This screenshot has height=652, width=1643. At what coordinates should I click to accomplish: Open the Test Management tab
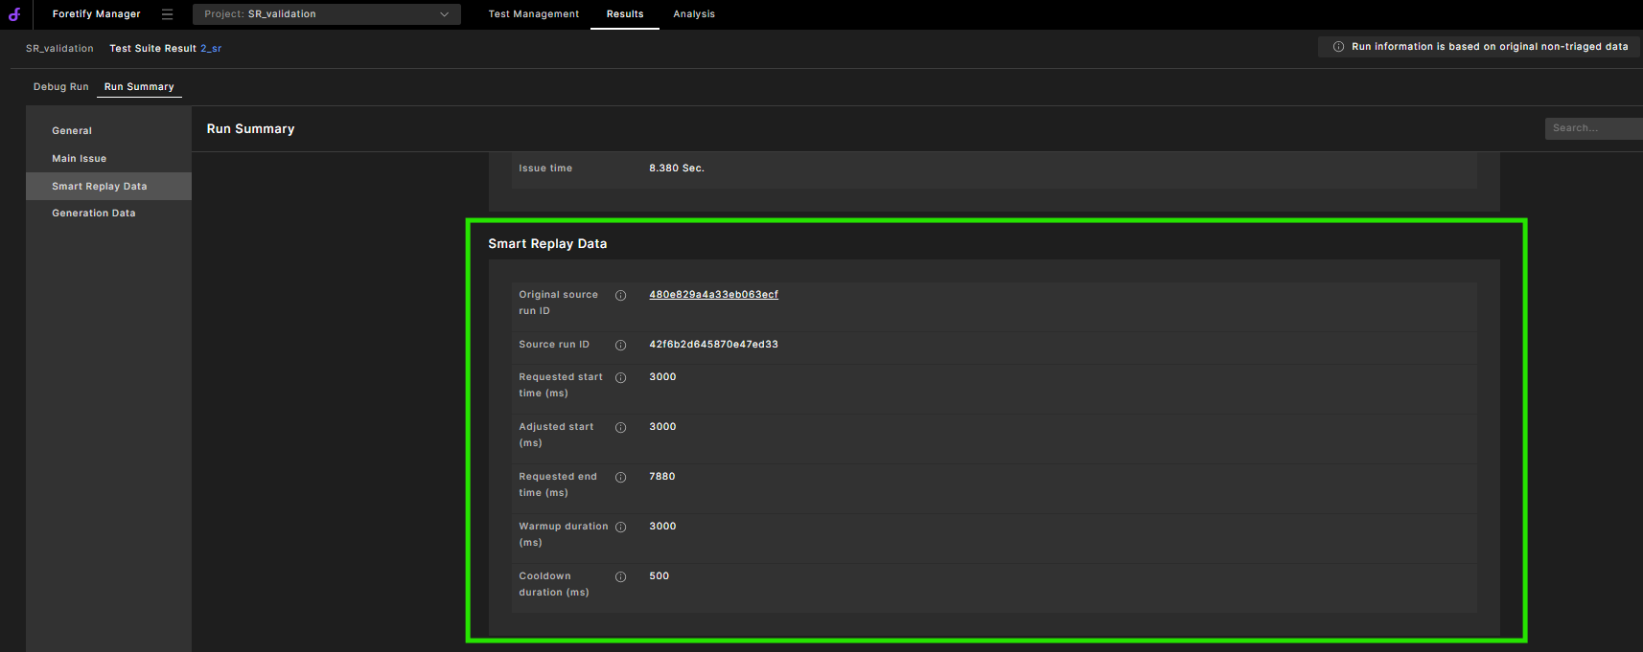(x=533, y=14)
